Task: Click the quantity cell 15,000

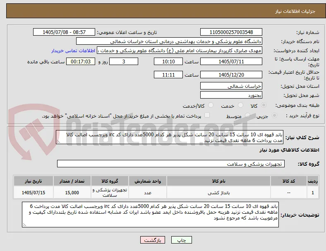Action: pyautogui.click(x=72, y=193)
